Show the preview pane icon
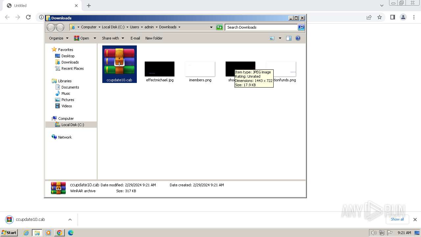This screenshot has width=421, height=237. point(288,38)
